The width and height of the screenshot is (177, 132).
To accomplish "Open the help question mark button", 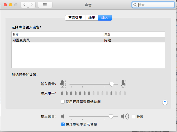I will 165,102.
